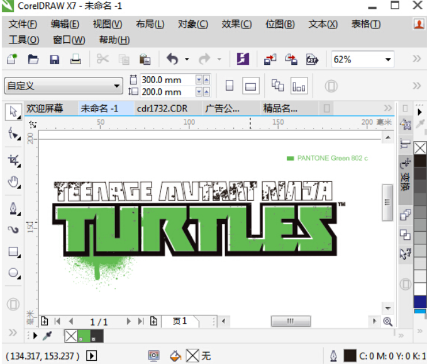Select the Crop tool
Image resolution: width=427 pixels, height=364 pixels.
click(13, 160)
